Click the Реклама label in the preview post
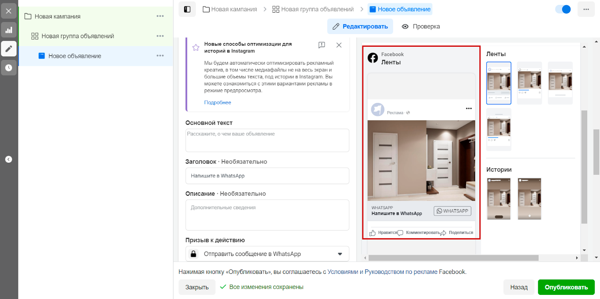Image resolution: width=600 pixels, height=299 pixels. pos(395,113)
